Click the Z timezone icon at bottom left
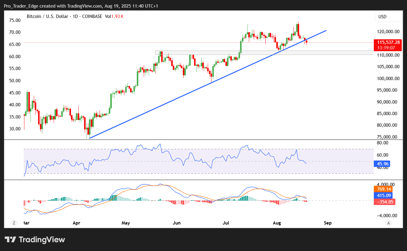This screenshot has height=251, width=407. click(14, 223)
